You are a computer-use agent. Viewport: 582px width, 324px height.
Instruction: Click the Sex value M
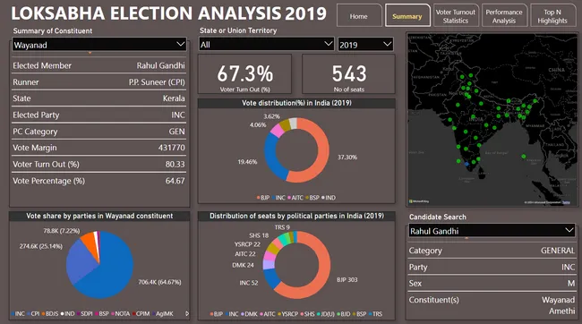pos(571,283)
